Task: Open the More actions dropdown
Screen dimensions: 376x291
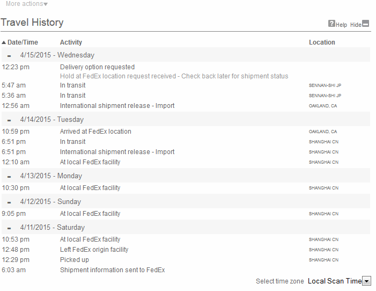Action: [x=27, y=4]
